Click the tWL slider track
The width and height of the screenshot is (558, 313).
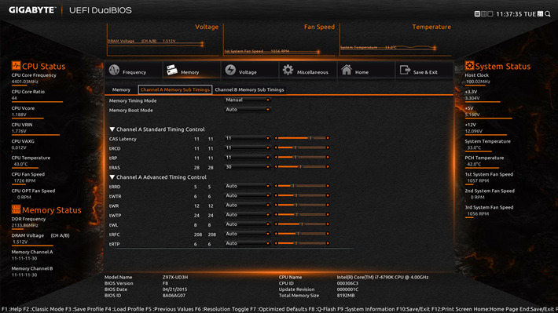tap(302, 224)
